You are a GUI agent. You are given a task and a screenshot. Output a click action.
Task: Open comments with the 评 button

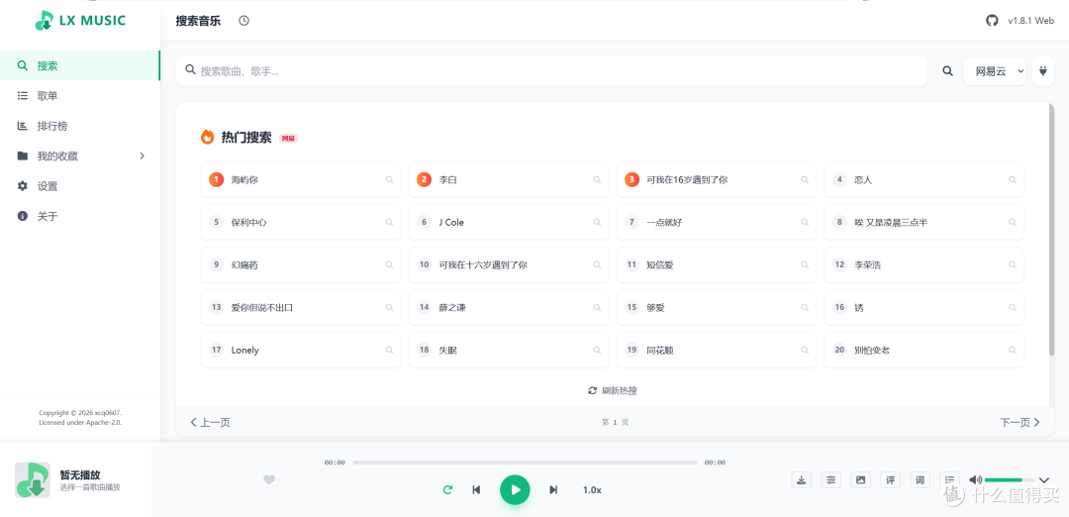(891, 479)
